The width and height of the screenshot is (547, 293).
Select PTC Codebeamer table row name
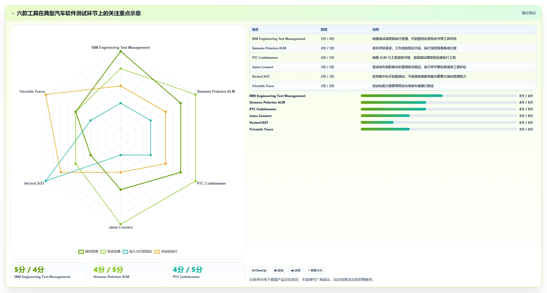point(265,58)
